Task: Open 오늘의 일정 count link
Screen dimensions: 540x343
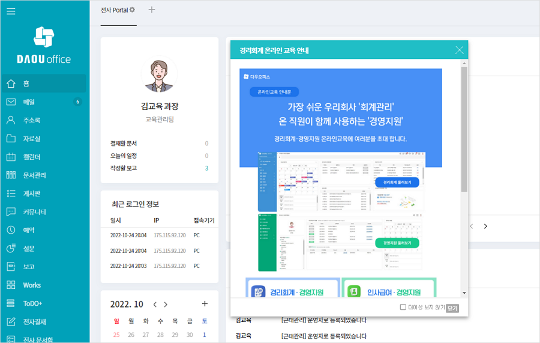Action: click(x=206, y=156)
